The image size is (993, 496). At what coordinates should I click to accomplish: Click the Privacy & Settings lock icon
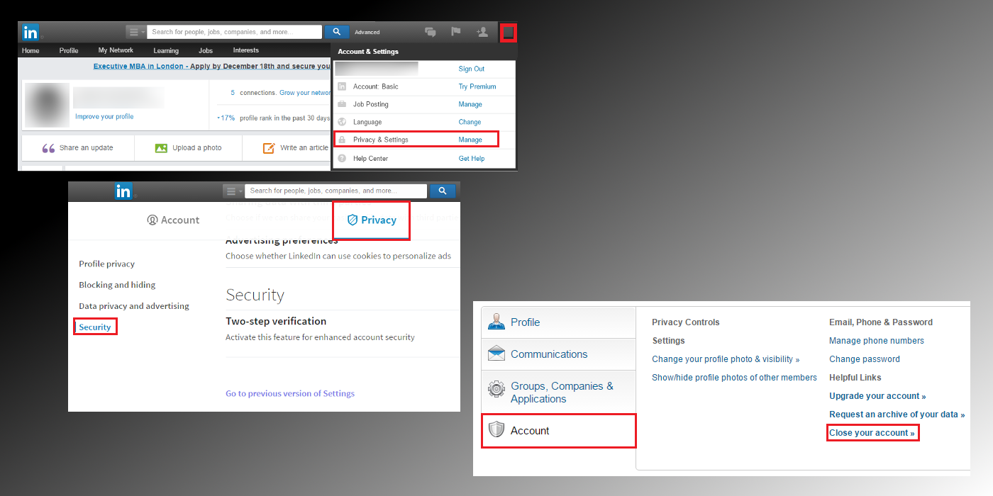(342, 140)
